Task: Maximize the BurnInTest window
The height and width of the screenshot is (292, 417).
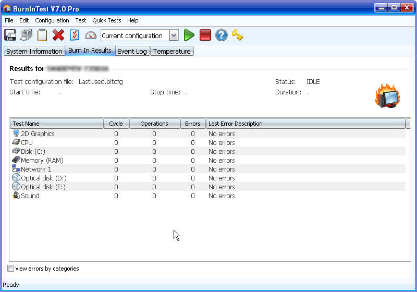Action: tap(394, 8)
